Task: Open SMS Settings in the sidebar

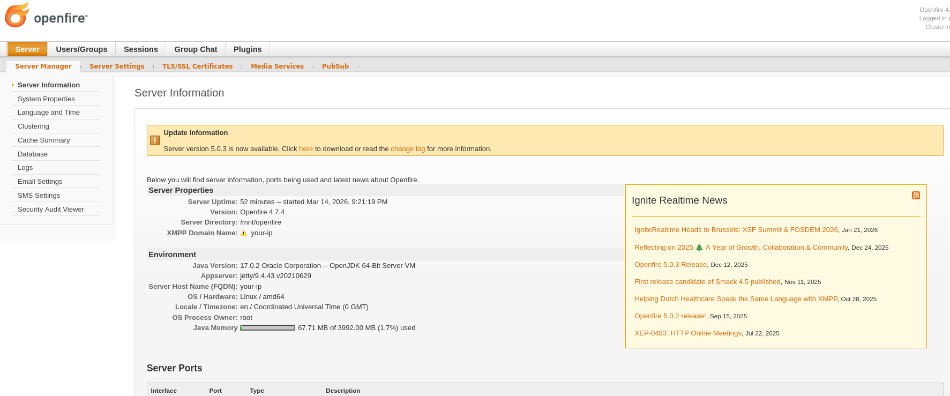Action: coord(39,196)
